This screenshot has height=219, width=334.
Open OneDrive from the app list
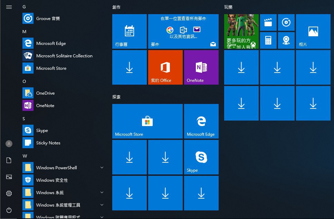64,93
